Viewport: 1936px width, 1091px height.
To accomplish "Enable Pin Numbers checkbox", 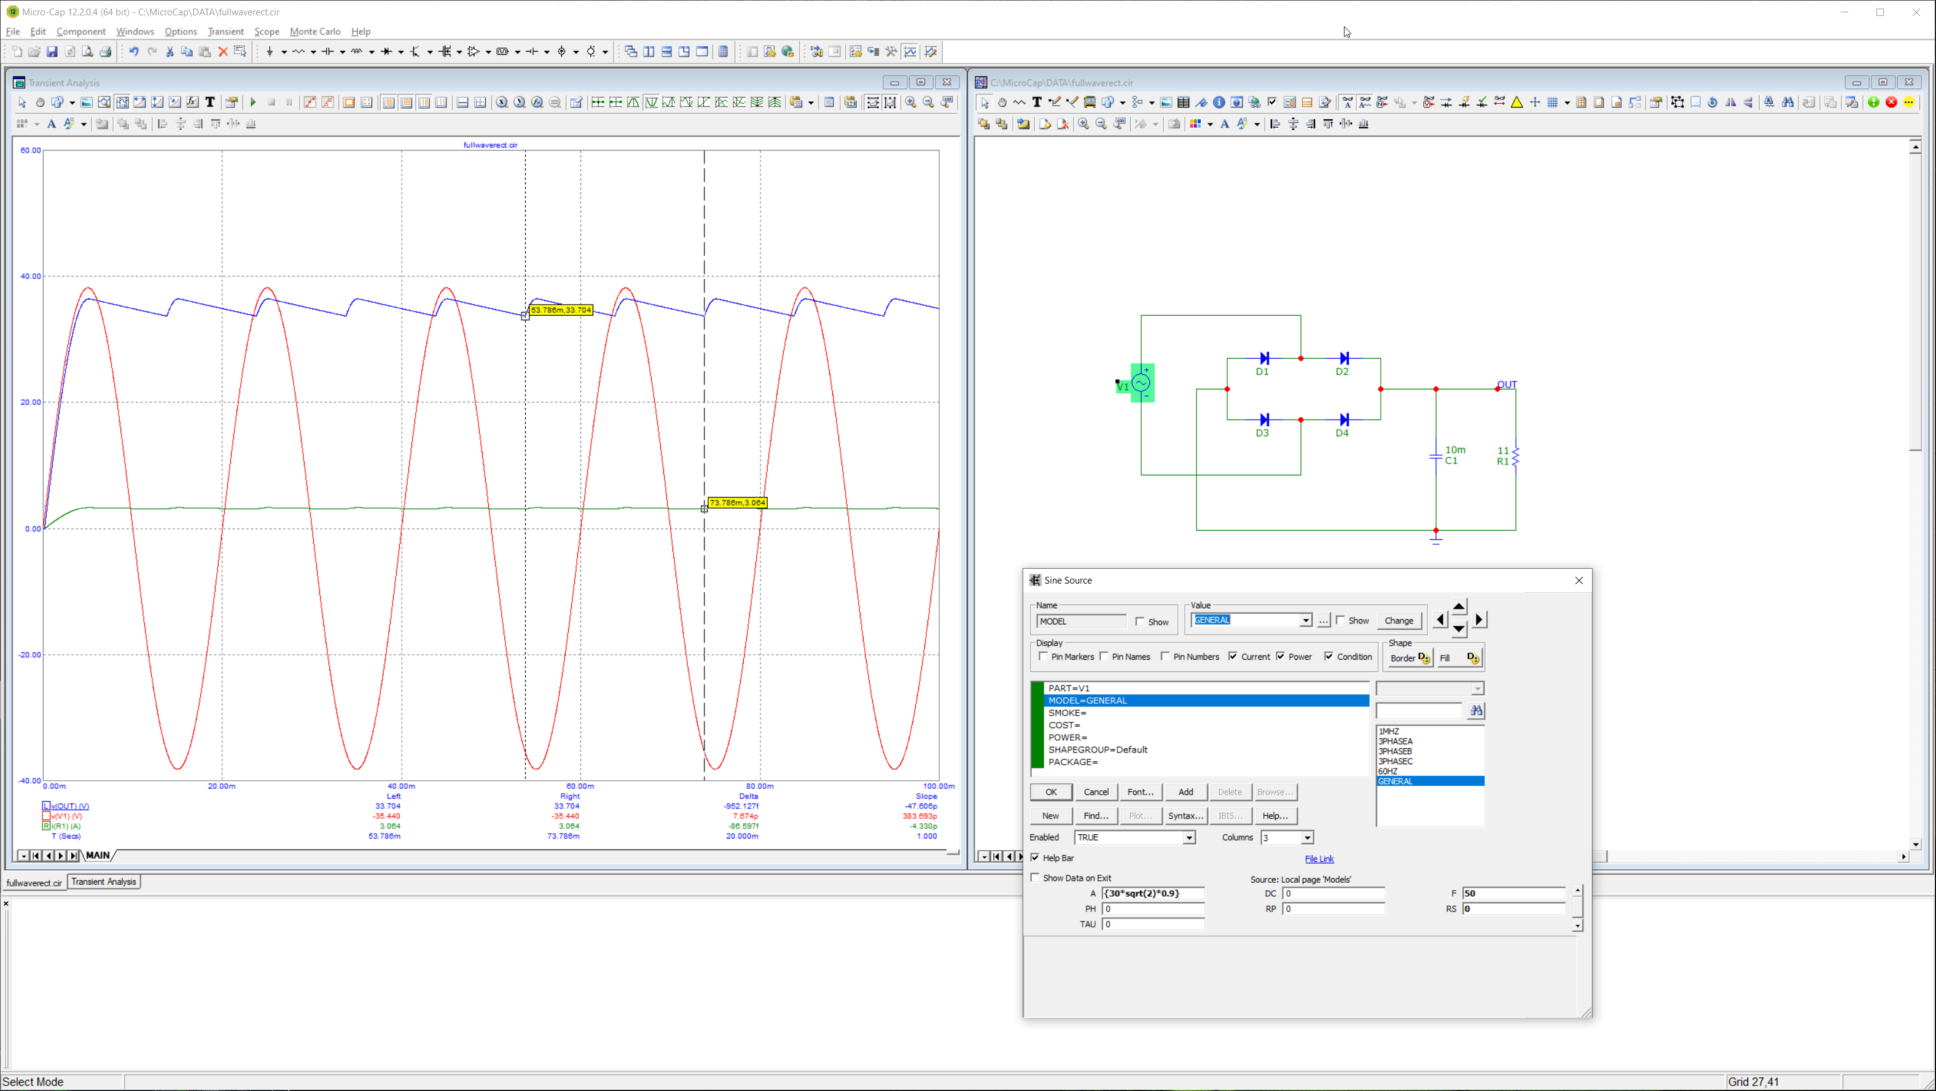I will [1166, 657].
